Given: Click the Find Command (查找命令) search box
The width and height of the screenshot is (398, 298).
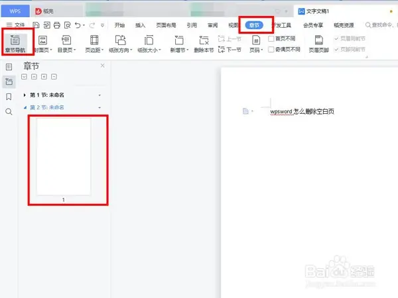Looking at the screenshot, I should click(x=381, y=25).
